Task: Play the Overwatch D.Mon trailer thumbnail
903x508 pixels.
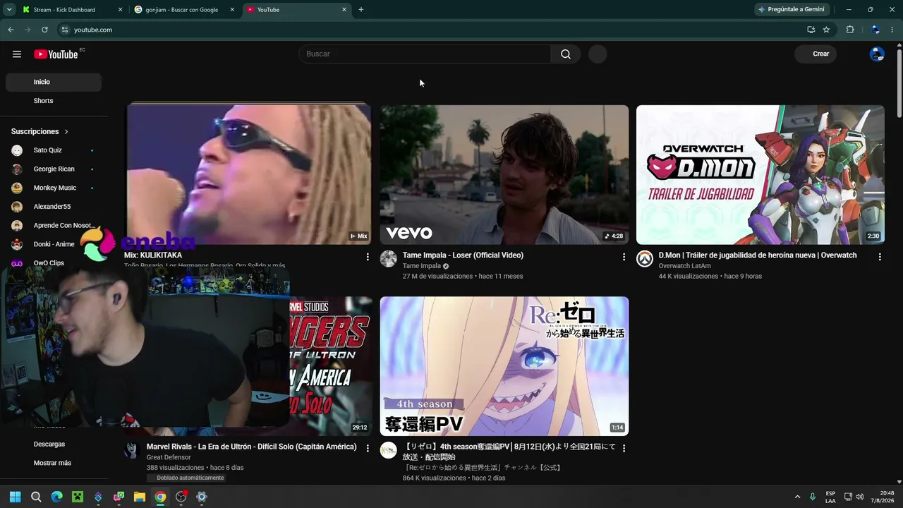Action: [x=760, y=175]
